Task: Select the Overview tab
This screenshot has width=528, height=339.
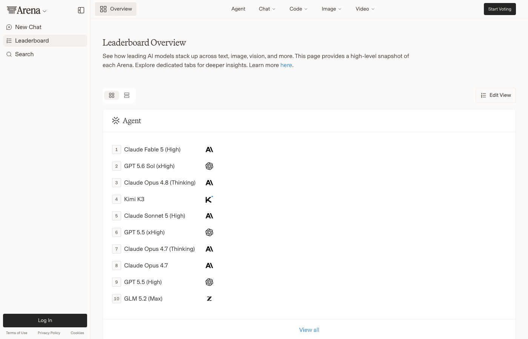Action: click(x=116, y=9)
